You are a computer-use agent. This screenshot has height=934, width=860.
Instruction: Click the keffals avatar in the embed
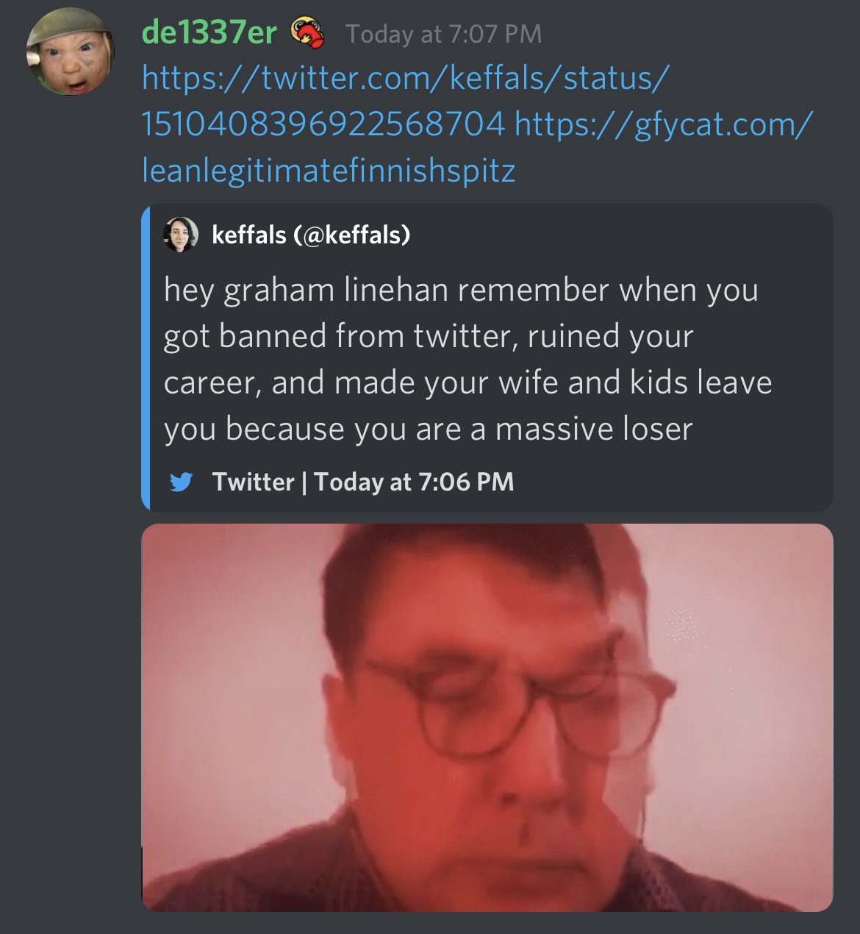(181, 235)
